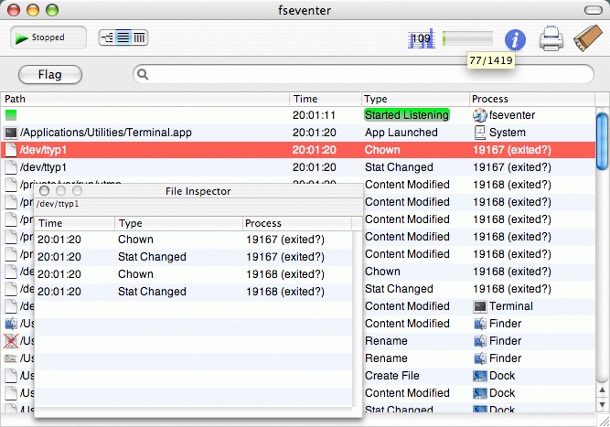
Task: Click the printer icon
Action: (551, 38)
